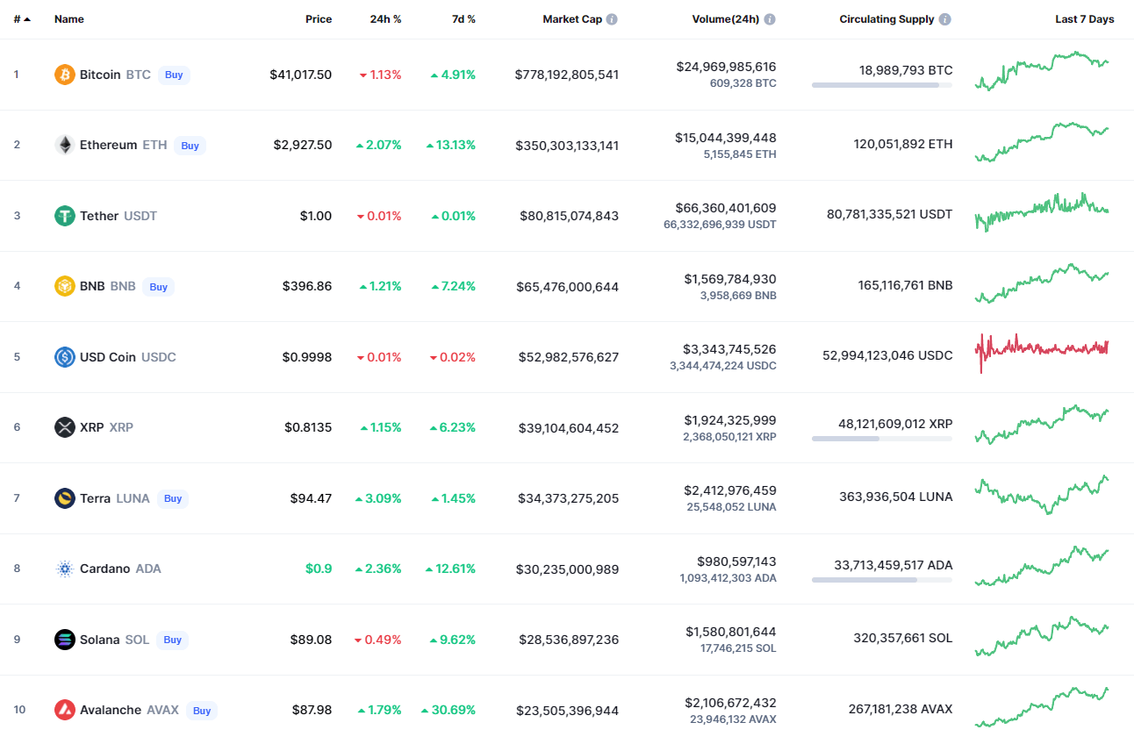Image resolution: width=1134 pixels, height=737 pixels.
Task: Sort the table by rank number column
Action: point(22,19)
